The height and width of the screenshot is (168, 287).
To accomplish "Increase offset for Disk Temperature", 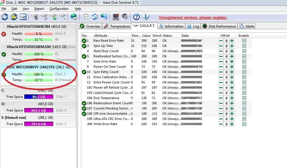I will coord(232,98).
